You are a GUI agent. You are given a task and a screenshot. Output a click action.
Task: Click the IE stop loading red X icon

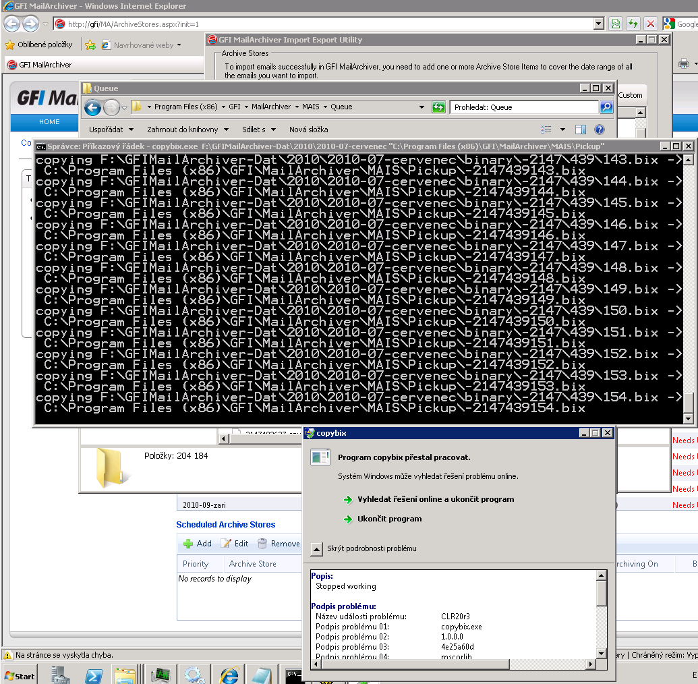pyautogui.click(x=650, y=24)
